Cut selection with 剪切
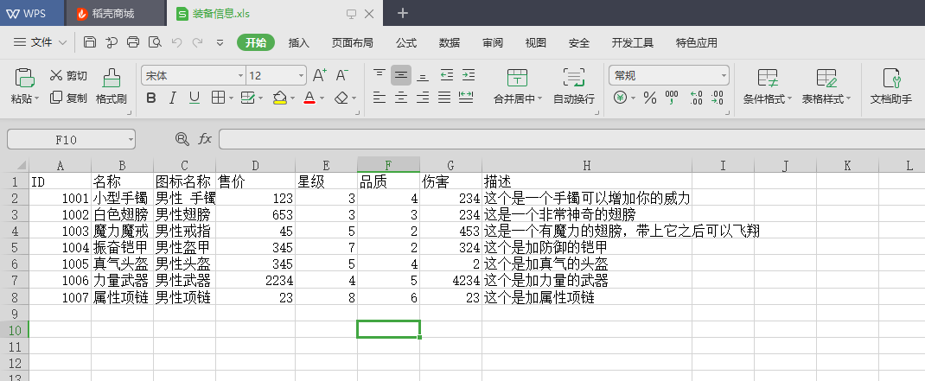925x381 pixels. click(x=68, y=75)
